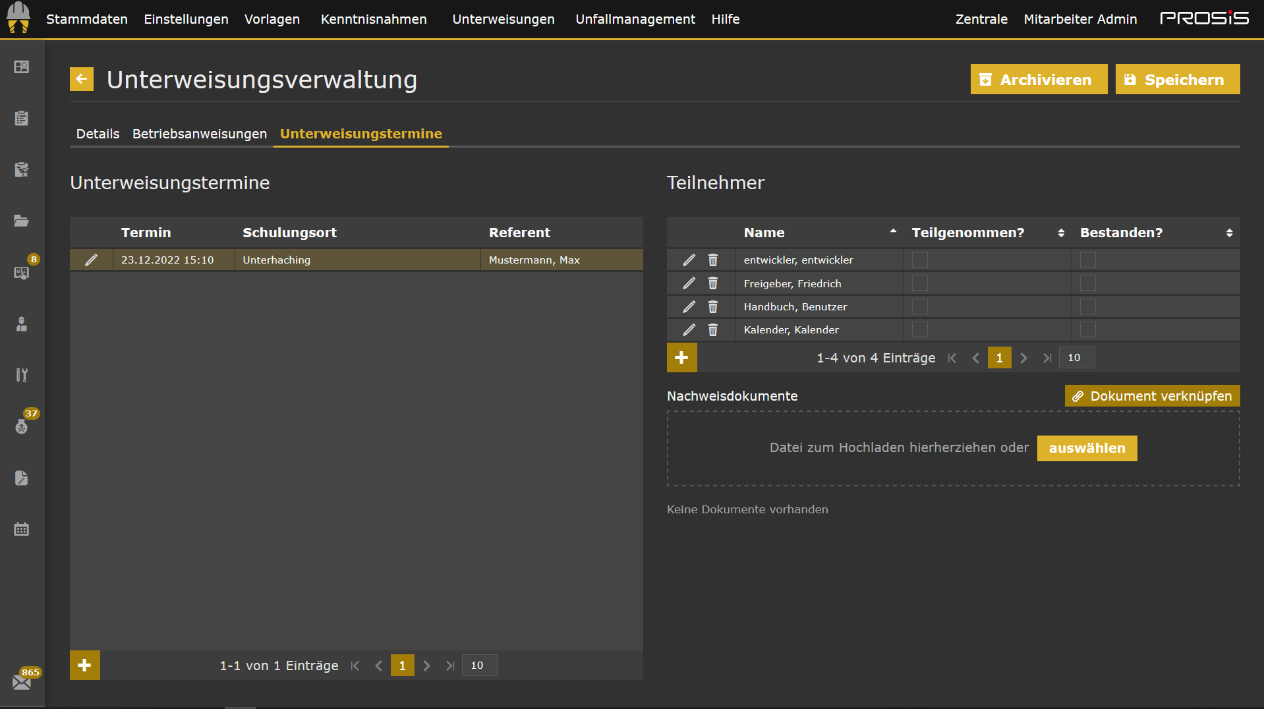1264x709 pixels.
Task: Sort participants by Name column arrow
Action: click(x=893, y=232)
